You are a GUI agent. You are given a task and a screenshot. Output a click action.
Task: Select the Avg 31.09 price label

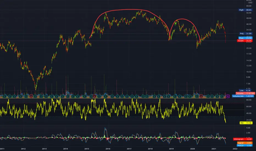tap(246, 33)
